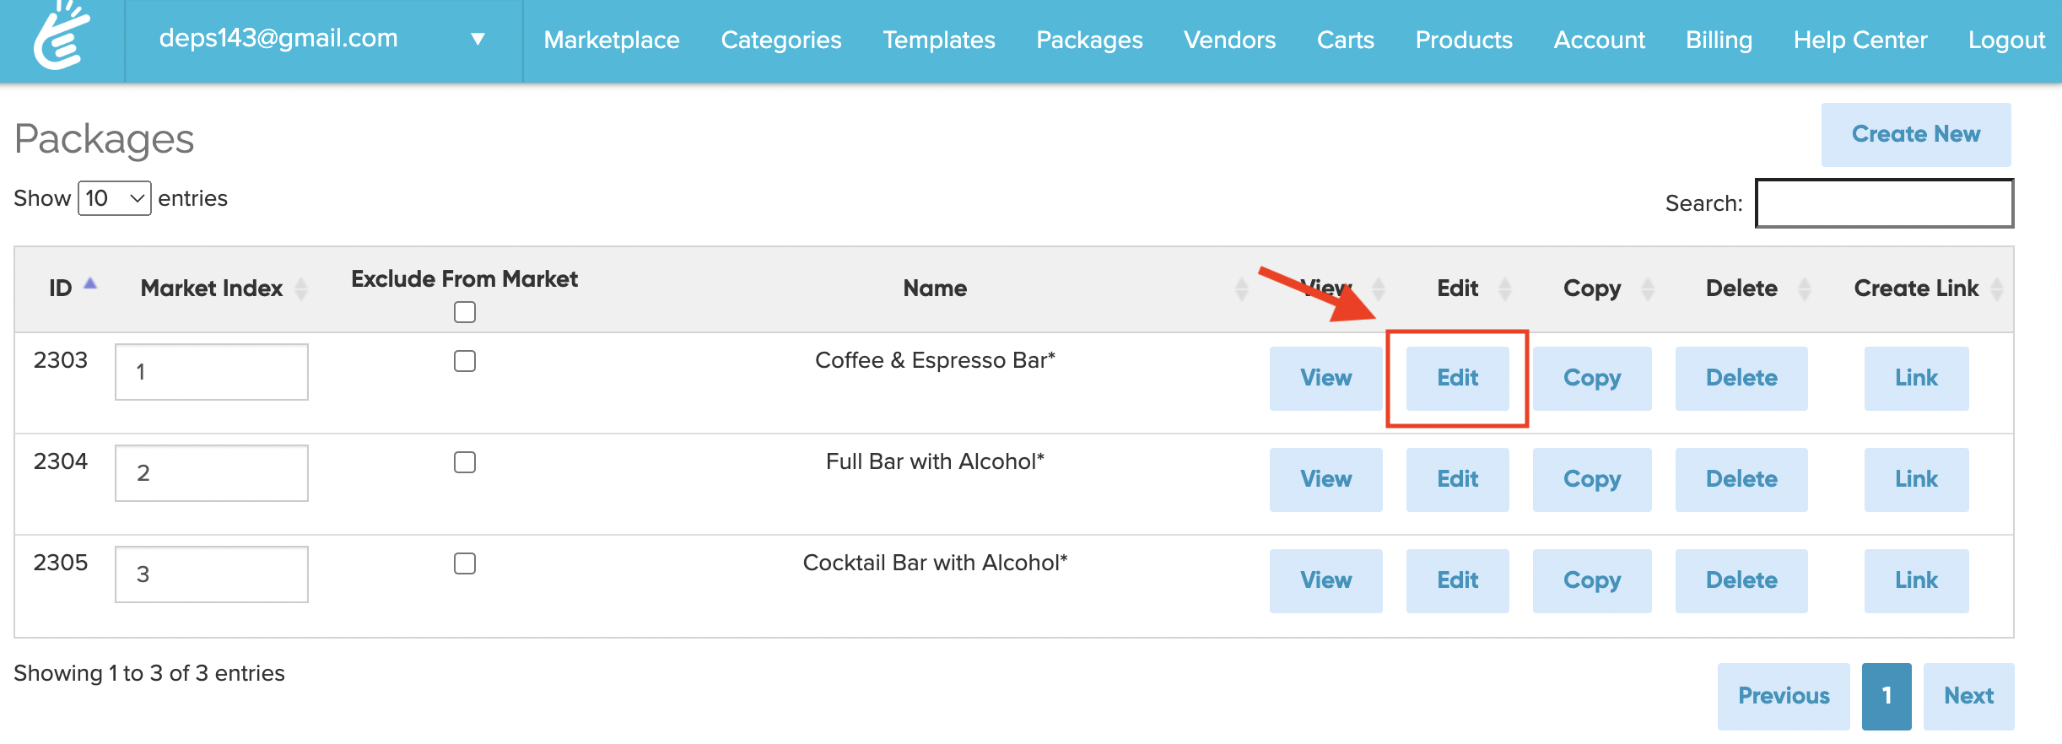
Task: Click Copy column sort arrows
Action: [x=1648, y=288]
